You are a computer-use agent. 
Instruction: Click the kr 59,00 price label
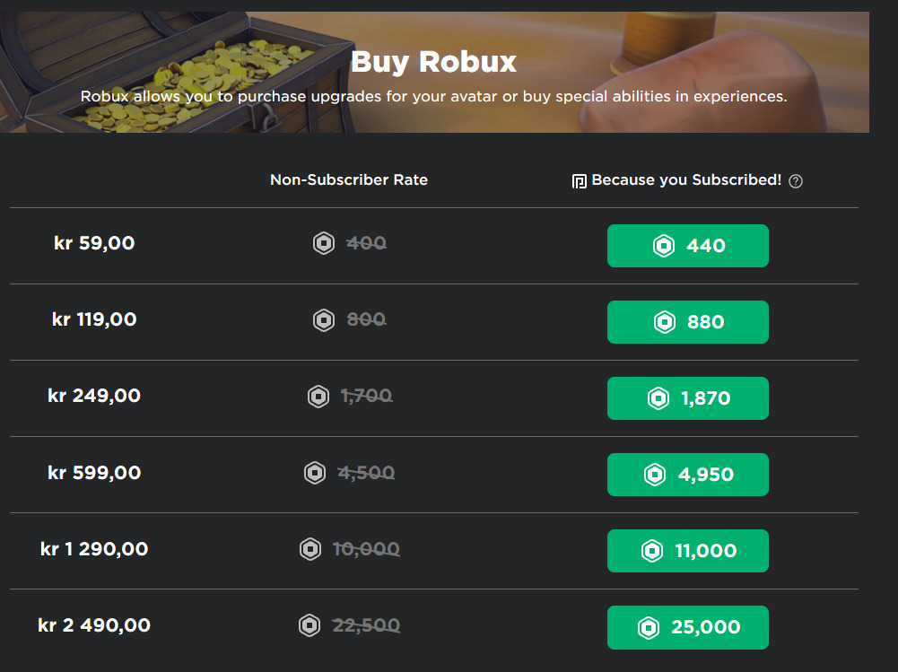[94, 242]
